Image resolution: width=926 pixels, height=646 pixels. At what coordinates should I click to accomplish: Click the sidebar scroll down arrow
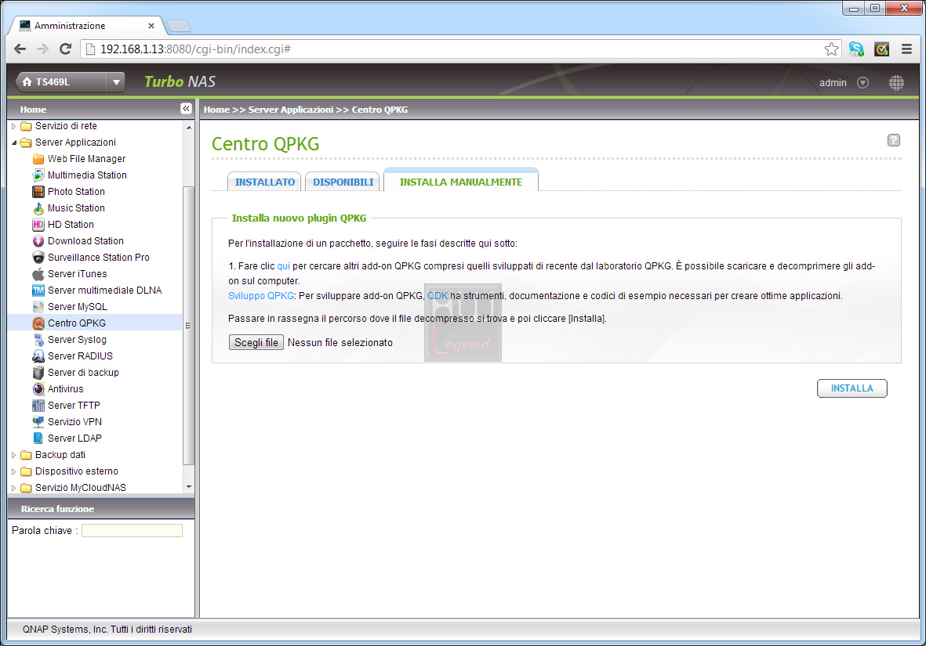[189, 487]
